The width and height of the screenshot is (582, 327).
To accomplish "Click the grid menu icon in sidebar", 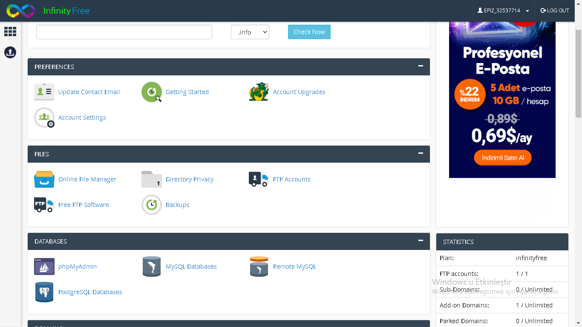I will pyautogui.click(x=10, y=32).
